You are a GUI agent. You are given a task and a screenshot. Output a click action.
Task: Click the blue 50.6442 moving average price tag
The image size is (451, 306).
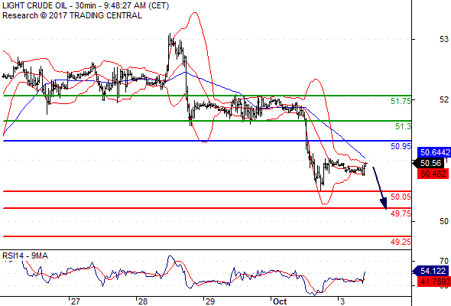coord(434,152)
